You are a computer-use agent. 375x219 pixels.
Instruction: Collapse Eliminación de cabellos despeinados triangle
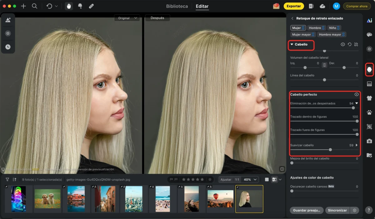click(x=357, y=103)
